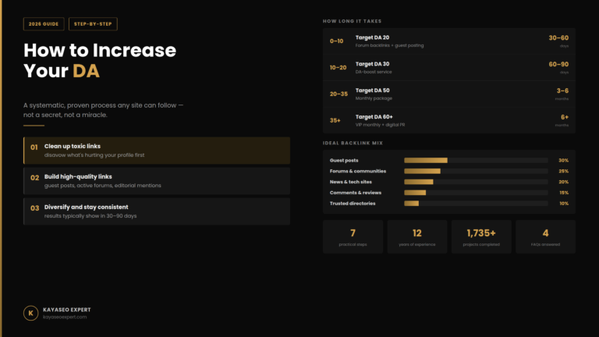599x337 pixels.
Task: Click the 7 practical steps card
Action: pyautogui.click(x=353, y=236)
